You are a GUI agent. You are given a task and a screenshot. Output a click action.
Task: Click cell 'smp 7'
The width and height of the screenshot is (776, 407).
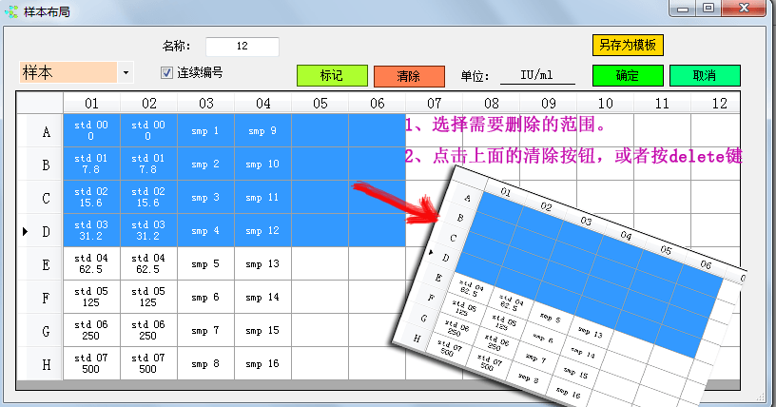(205, 330)
